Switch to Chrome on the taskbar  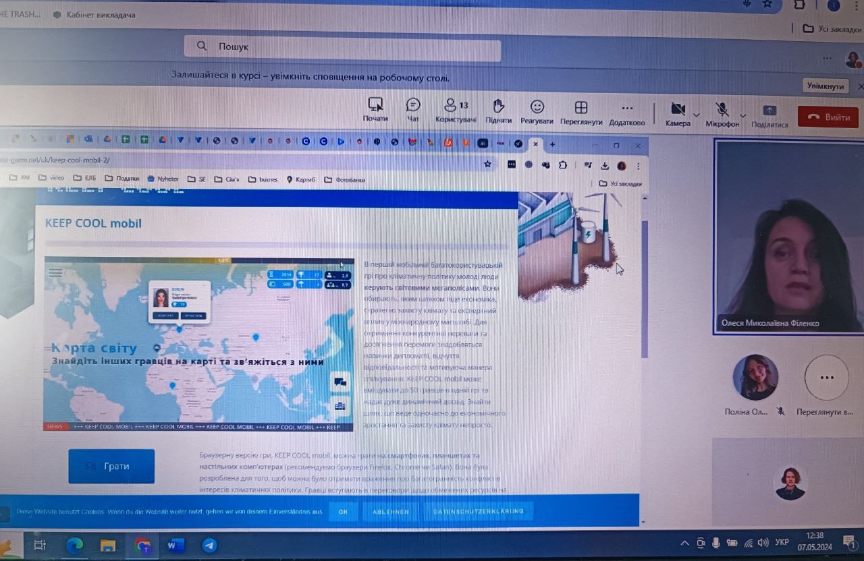point(142,545)
